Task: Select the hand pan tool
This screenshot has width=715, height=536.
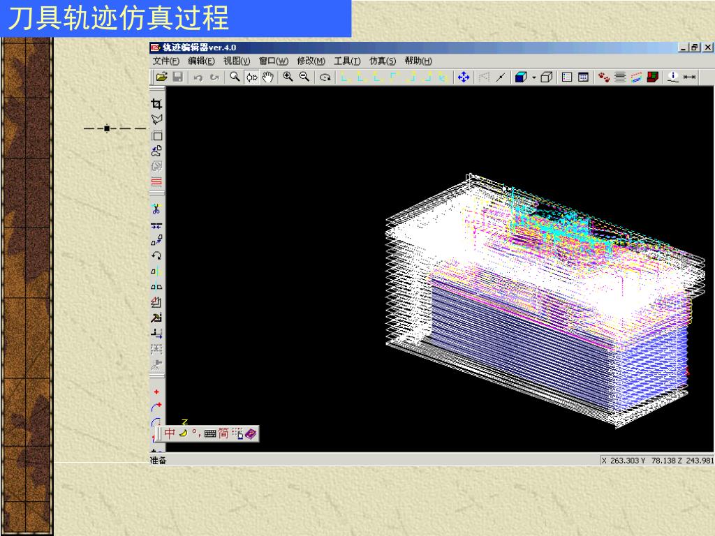Action: [267, 77]
